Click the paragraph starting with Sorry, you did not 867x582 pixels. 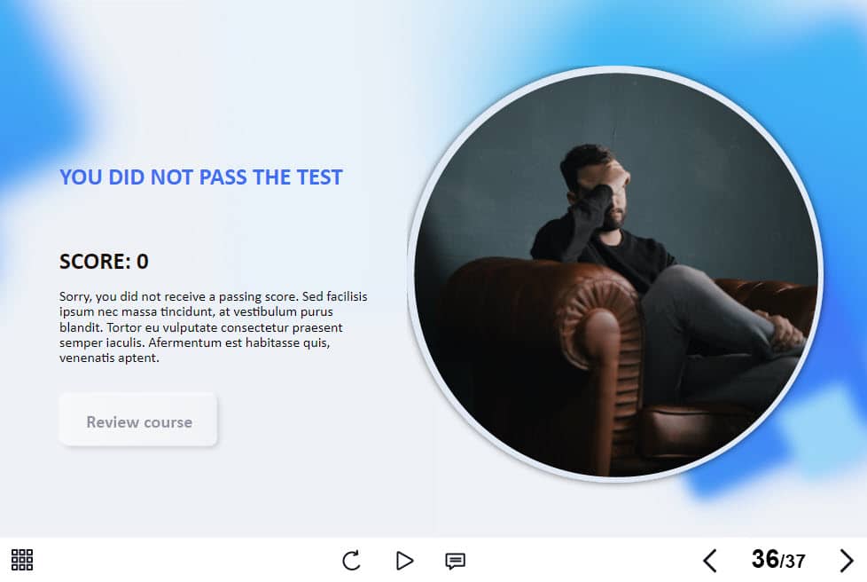[x=214, y=327]
